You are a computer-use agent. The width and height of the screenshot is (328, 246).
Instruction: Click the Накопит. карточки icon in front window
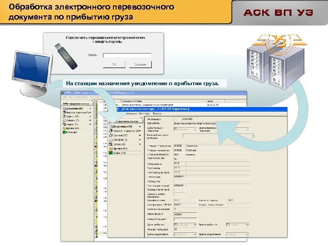pyautogui.click(x=111, y=131)
